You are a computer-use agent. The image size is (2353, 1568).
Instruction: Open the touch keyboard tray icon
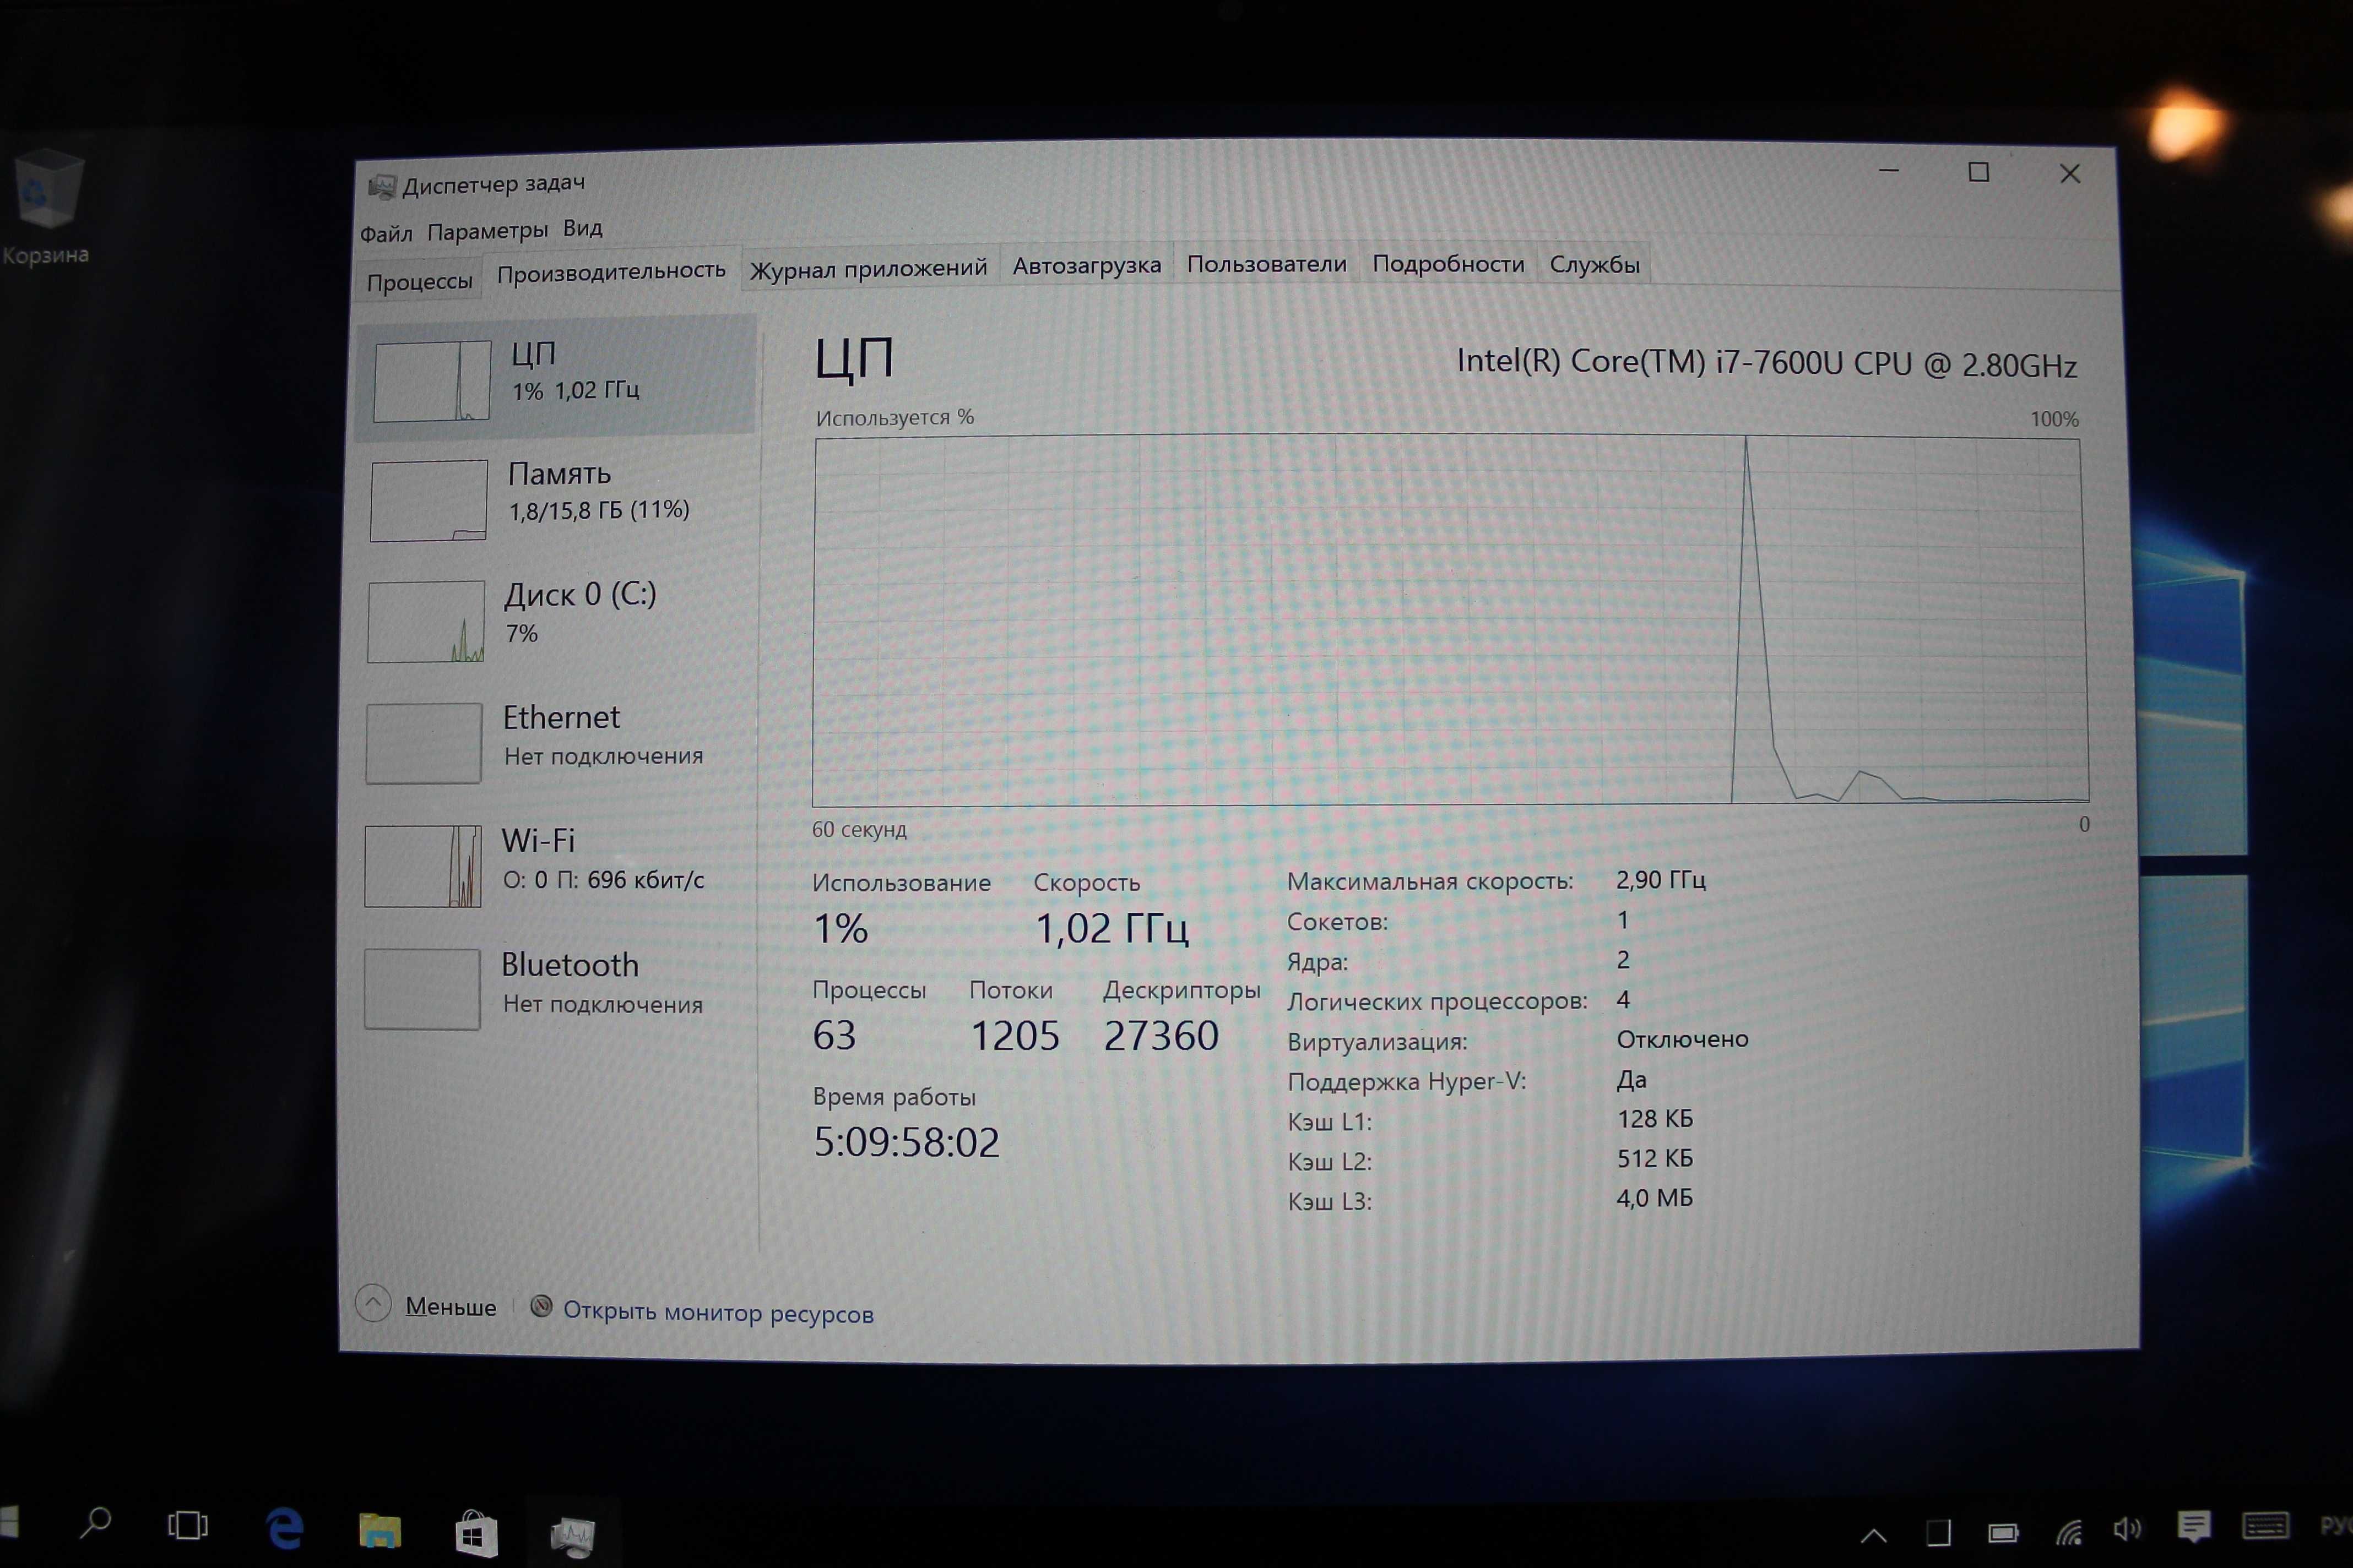[2265, 1526]
